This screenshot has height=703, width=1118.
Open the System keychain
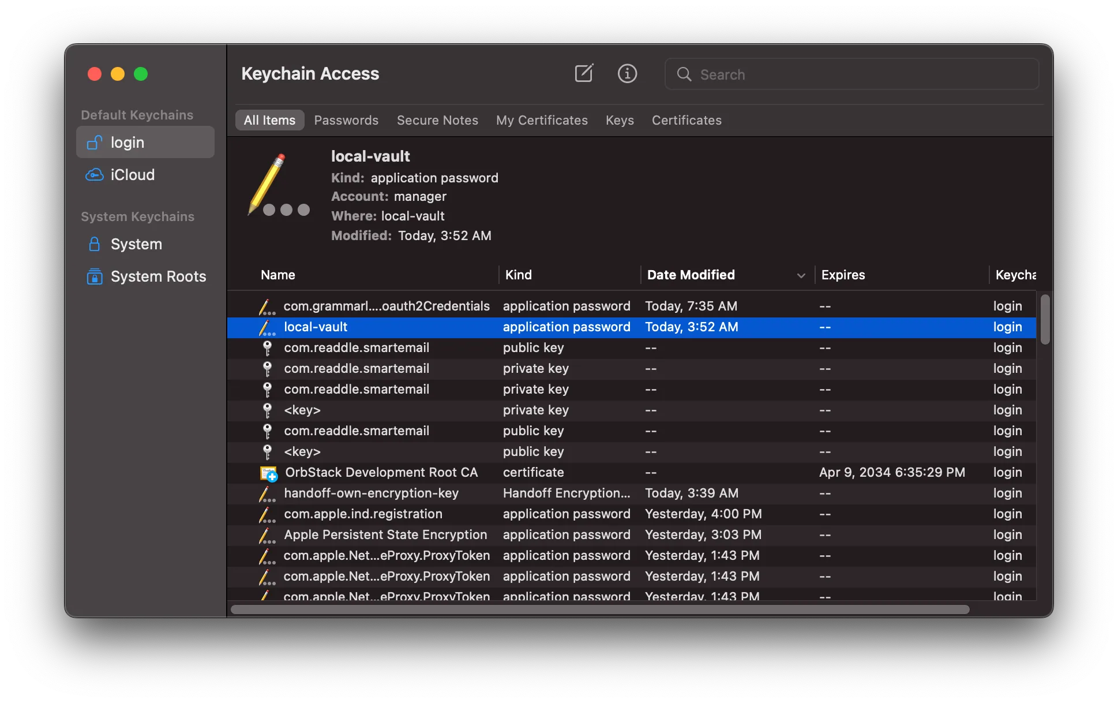145,244
